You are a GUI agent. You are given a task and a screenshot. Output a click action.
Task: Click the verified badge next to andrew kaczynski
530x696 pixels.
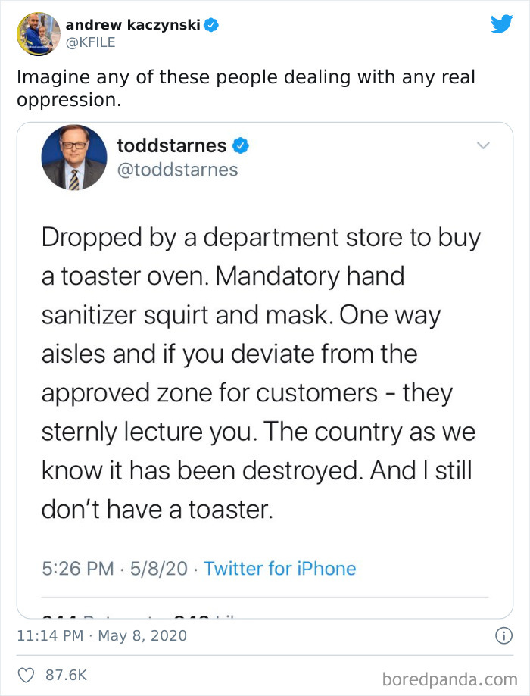point(212,23)
